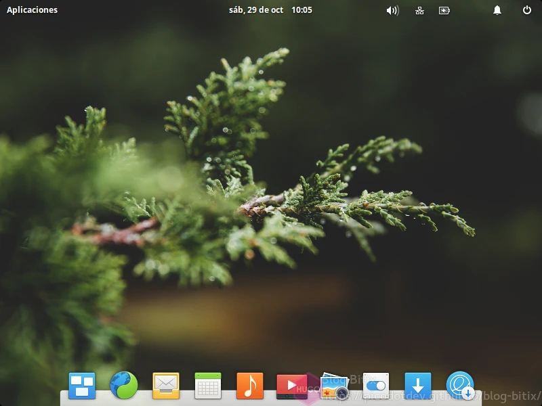542x406 pixels.
Task: Open the Music app with the note icon
Action: tap(250, 386)
